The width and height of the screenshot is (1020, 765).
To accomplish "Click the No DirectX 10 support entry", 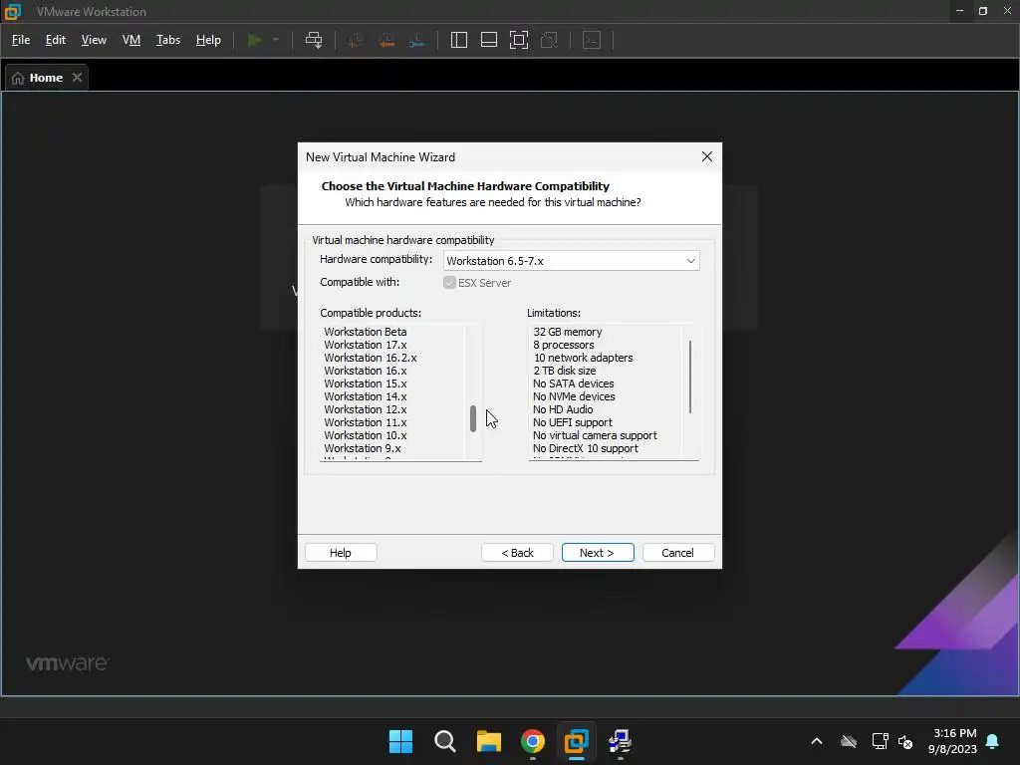I will coord(586,449).
